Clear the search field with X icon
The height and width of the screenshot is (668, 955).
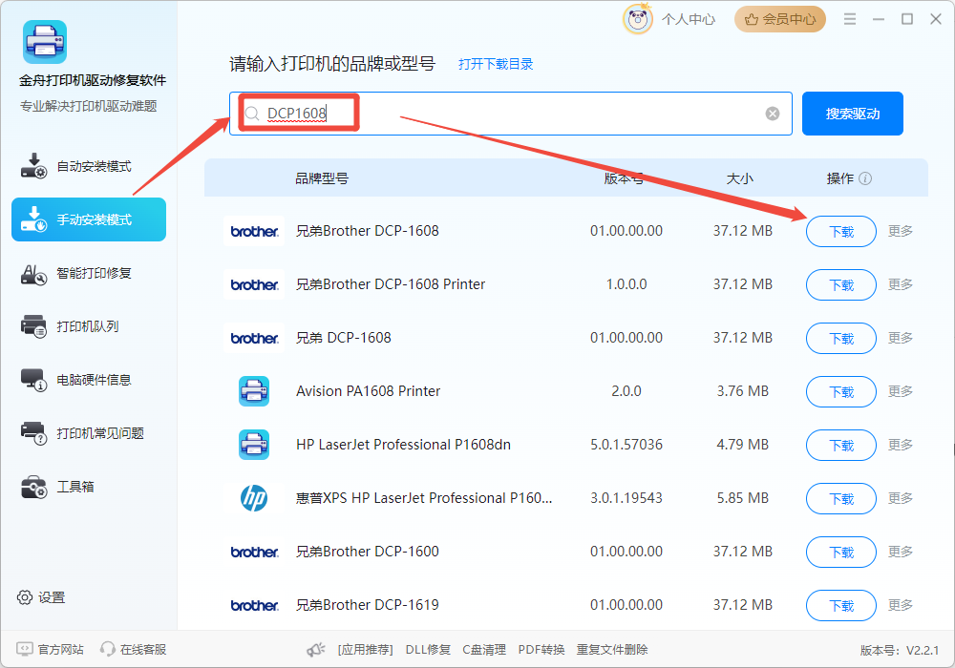[773, 114]
